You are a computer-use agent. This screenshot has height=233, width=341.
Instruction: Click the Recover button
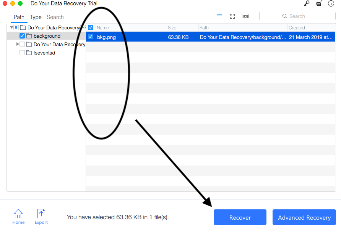(240, 217)
